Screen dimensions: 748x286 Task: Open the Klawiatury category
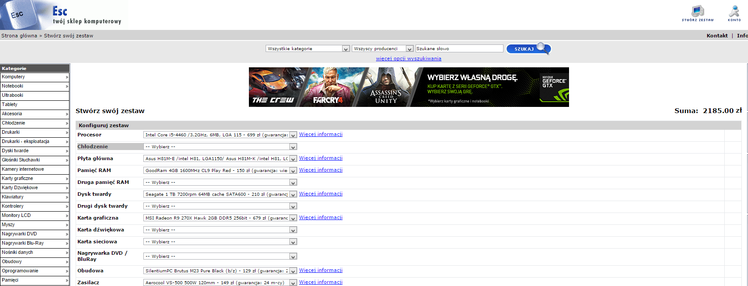(35, 197)
